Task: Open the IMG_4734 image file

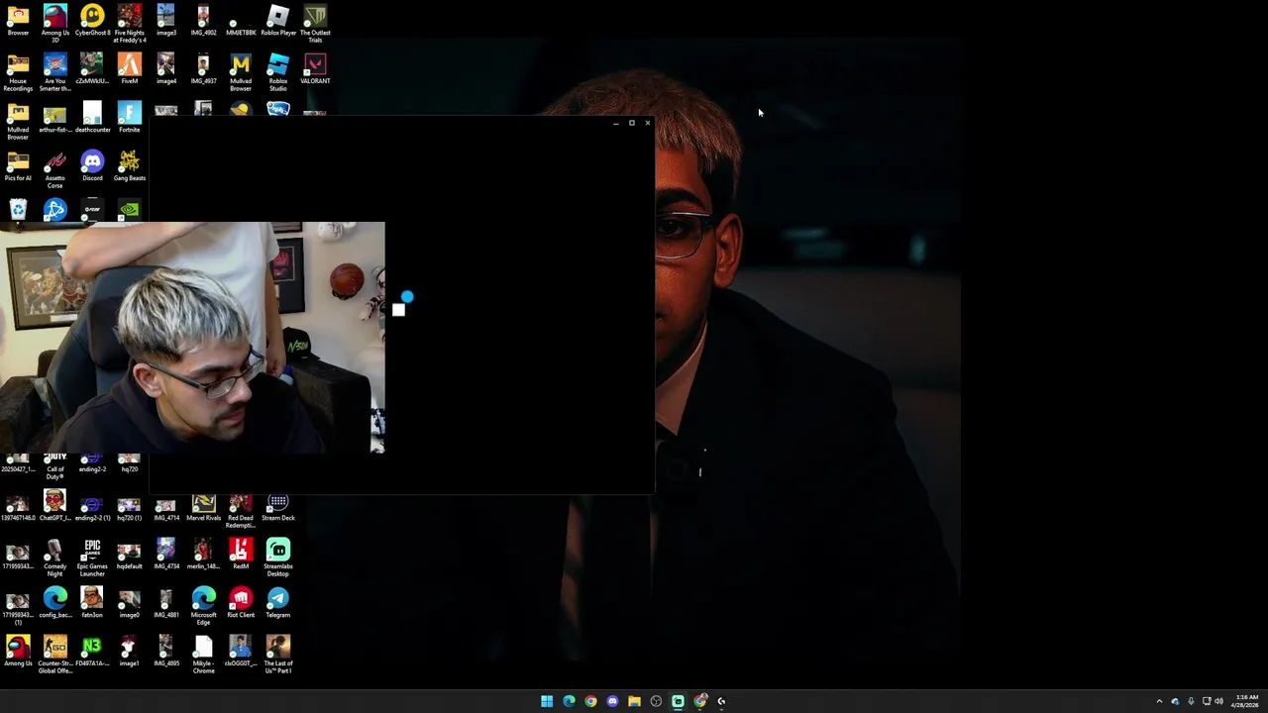Action: (166, 555)
